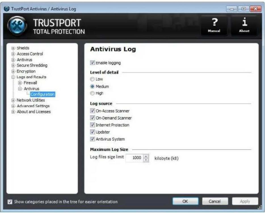
Task: Open the About info icon
Action: tap(244, 25)
